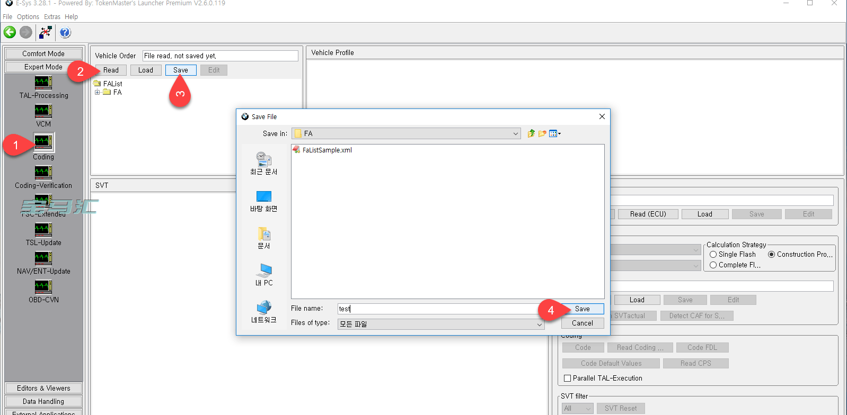Open the VCM module icon
Viewport: 847px width, 415px height.
coord(43,111)
